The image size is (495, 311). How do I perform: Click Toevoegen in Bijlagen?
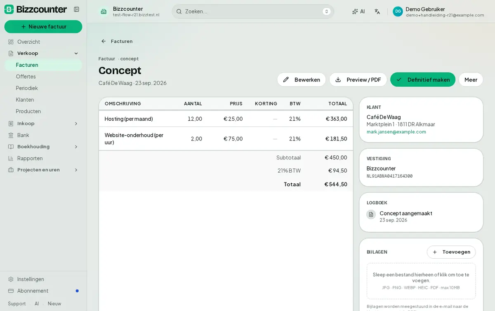pos(451,252)
